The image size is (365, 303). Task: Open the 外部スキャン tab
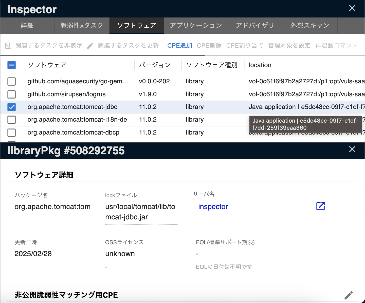click(310, 26)
